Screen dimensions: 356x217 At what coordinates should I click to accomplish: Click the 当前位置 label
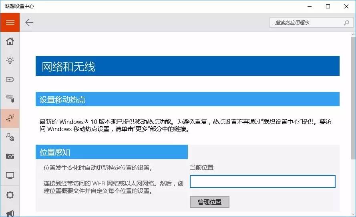(201, 167)
